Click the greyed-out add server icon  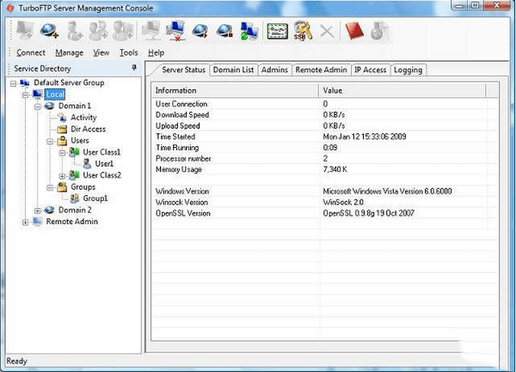(x=25, y=31)
